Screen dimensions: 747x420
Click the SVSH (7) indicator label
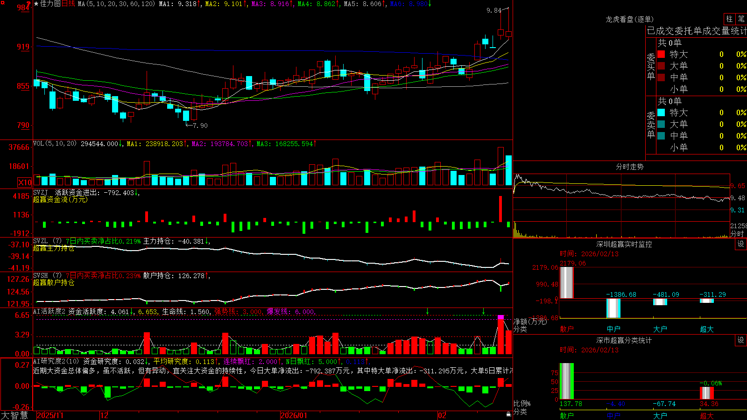point(48,275)
